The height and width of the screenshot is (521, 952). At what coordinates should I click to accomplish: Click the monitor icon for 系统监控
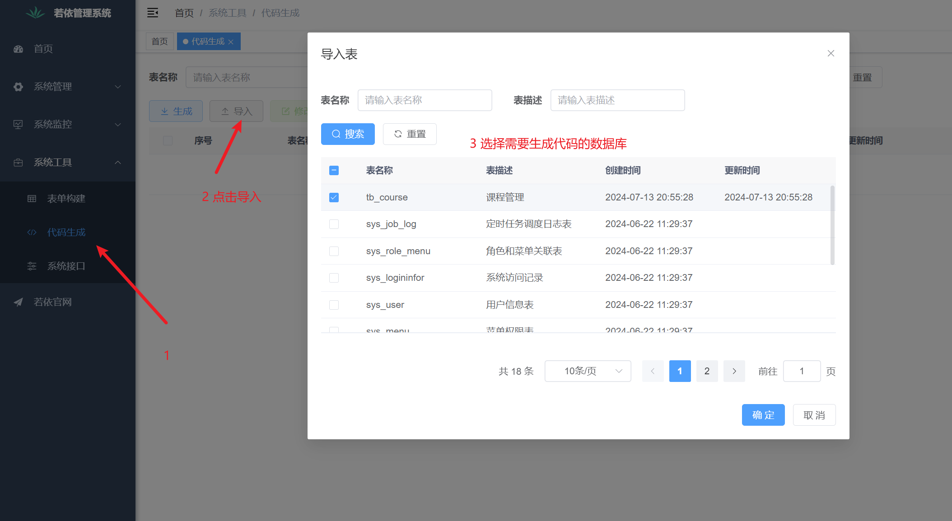click(18, 125)
